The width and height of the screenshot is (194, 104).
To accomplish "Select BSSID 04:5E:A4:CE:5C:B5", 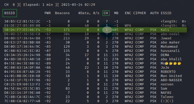I will 22,89.
